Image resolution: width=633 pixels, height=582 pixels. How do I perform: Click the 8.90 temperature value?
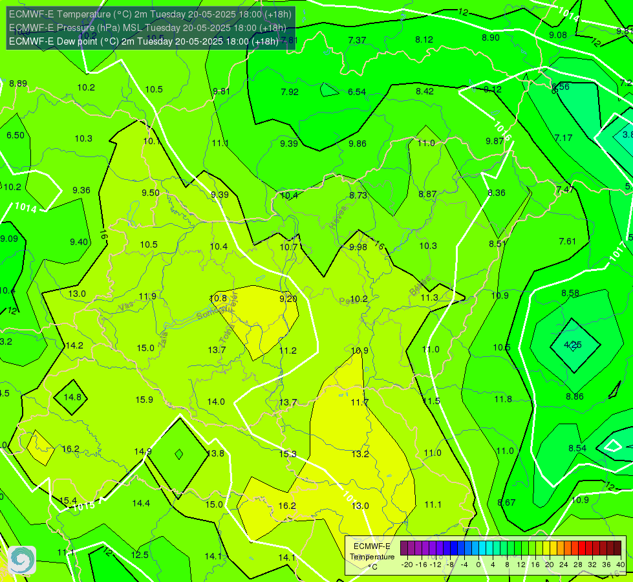tap(491, 38)
